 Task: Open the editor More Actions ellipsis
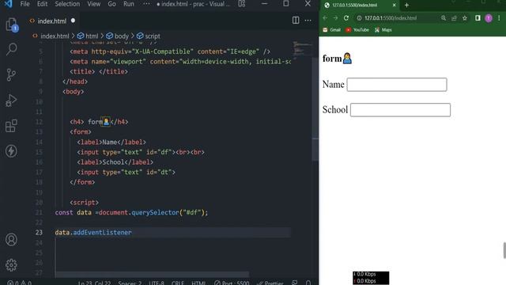pos(308,21)
